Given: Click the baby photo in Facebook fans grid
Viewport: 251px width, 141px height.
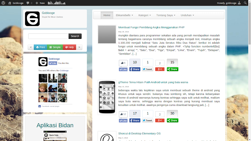Looking at the screenshot, I should 43,88.
